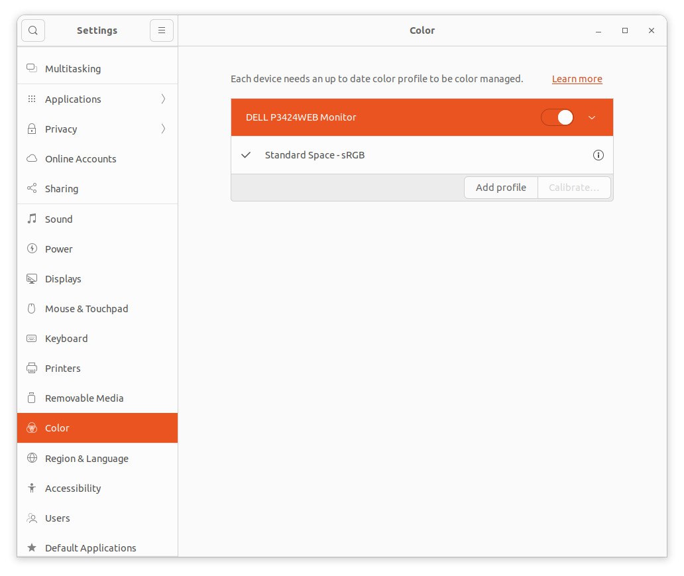Expand the Applications submenu chevron

click(x=163, y=99)
